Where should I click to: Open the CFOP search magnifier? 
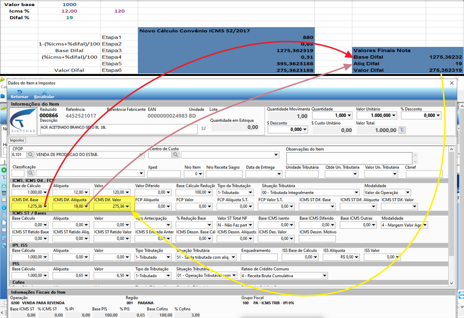tap(31, 155)
